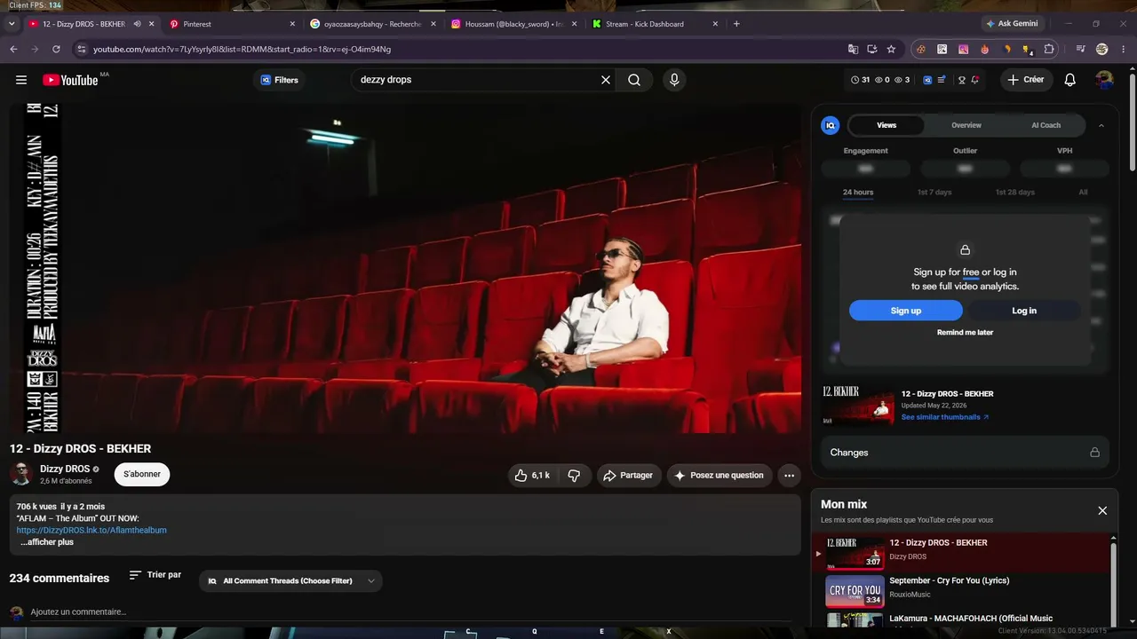The image size is (1137, 639).
Task: Play September - Cry For You from mix
Action: (964, 590)
